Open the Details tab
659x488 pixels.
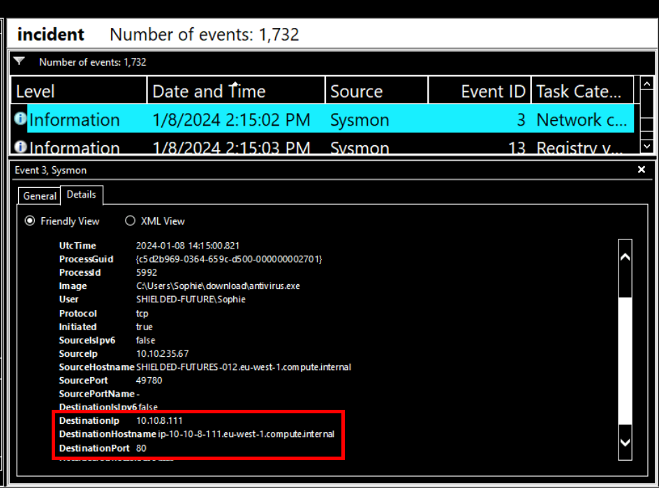tap(81, 195)
